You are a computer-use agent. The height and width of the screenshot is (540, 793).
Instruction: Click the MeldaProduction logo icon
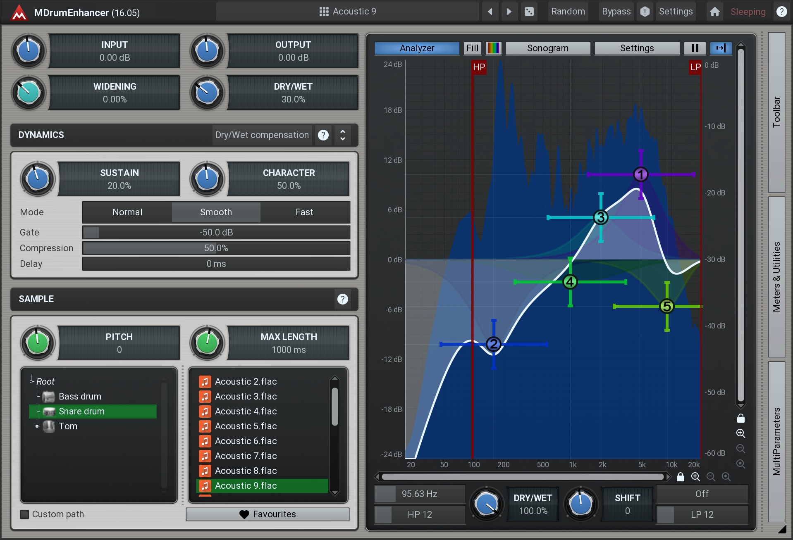pos(19,12)
